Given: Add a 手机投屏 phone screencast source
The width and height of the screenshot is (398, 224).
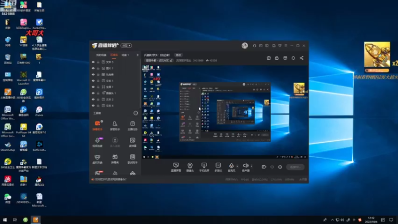Looking at the screenshot, I should (204, 167).
